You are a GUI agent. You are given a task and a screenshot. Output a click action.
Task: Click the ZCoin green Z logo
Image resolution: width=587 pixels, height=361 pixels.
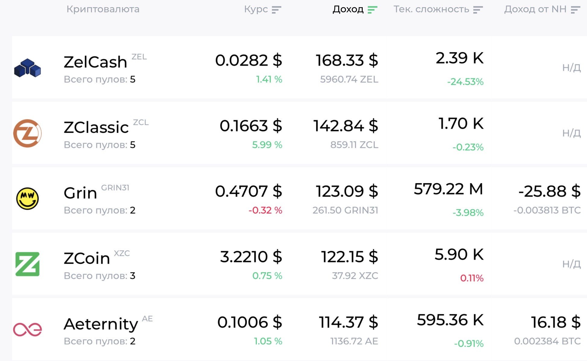click(x=27, y=264)
